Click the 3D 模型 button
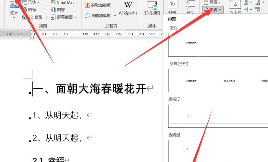 pos(33,17)
